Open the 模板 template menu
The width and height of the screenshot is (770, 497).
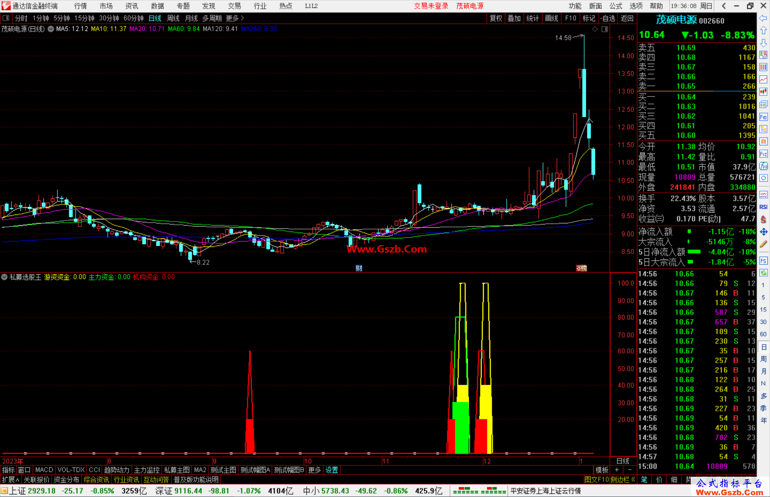click(x=602, y=470)
